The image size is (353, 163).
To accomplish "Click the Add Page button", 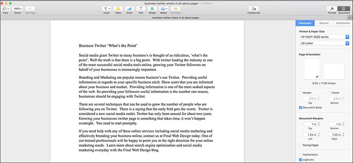I will point(30,9).
